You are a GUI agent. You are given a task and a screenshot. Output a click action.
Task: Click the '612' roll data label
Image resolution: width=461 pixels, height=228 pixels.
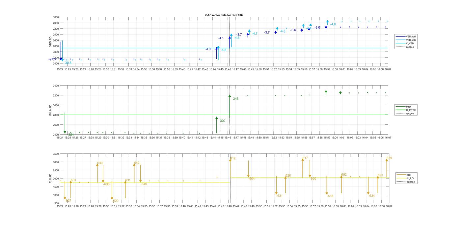233,159
